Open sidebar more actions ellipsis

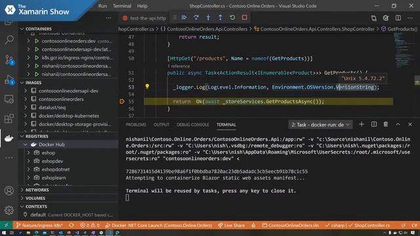108,18
